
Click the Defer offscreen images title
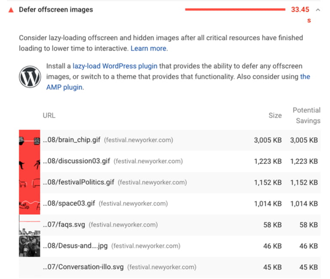(x=56, y=9)
